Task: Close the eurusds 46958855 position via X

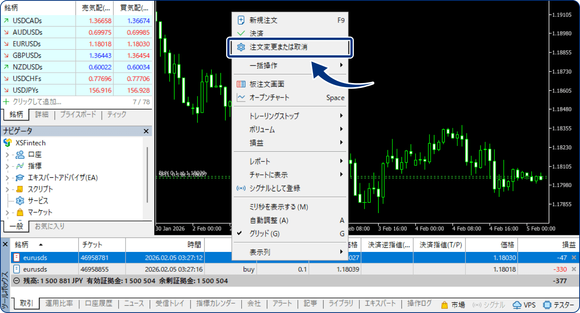Action: [574, 269]
